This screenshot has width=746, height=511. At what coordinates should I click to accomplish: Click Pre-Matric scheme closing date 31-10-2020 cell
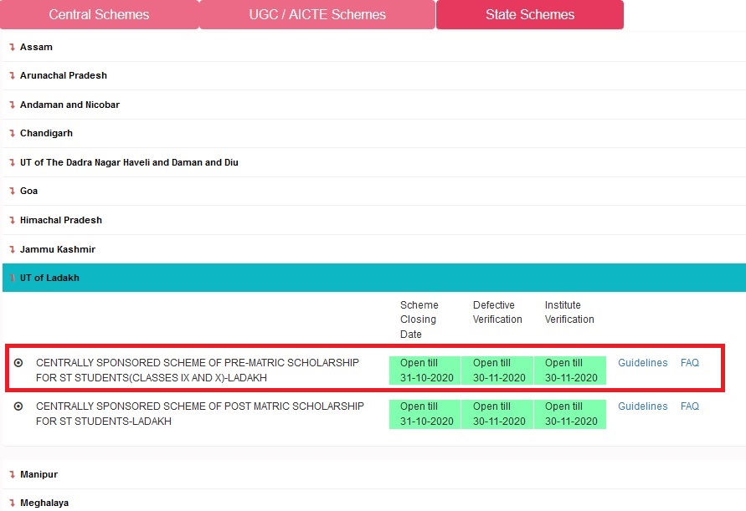tap(424, 370)
